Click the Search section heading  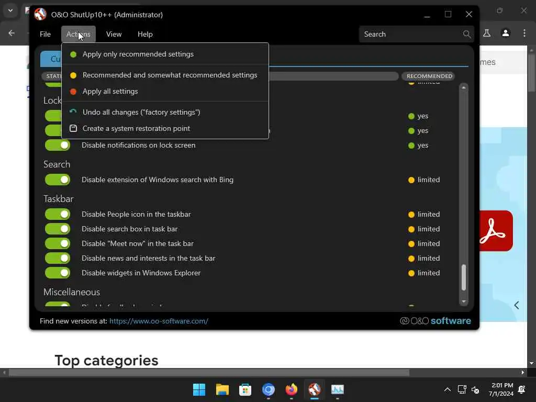click(x=57, y=164)
